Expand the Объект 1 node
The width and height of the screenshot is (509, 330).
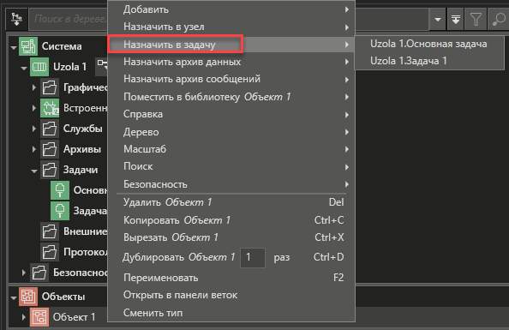tap(24, 316)
